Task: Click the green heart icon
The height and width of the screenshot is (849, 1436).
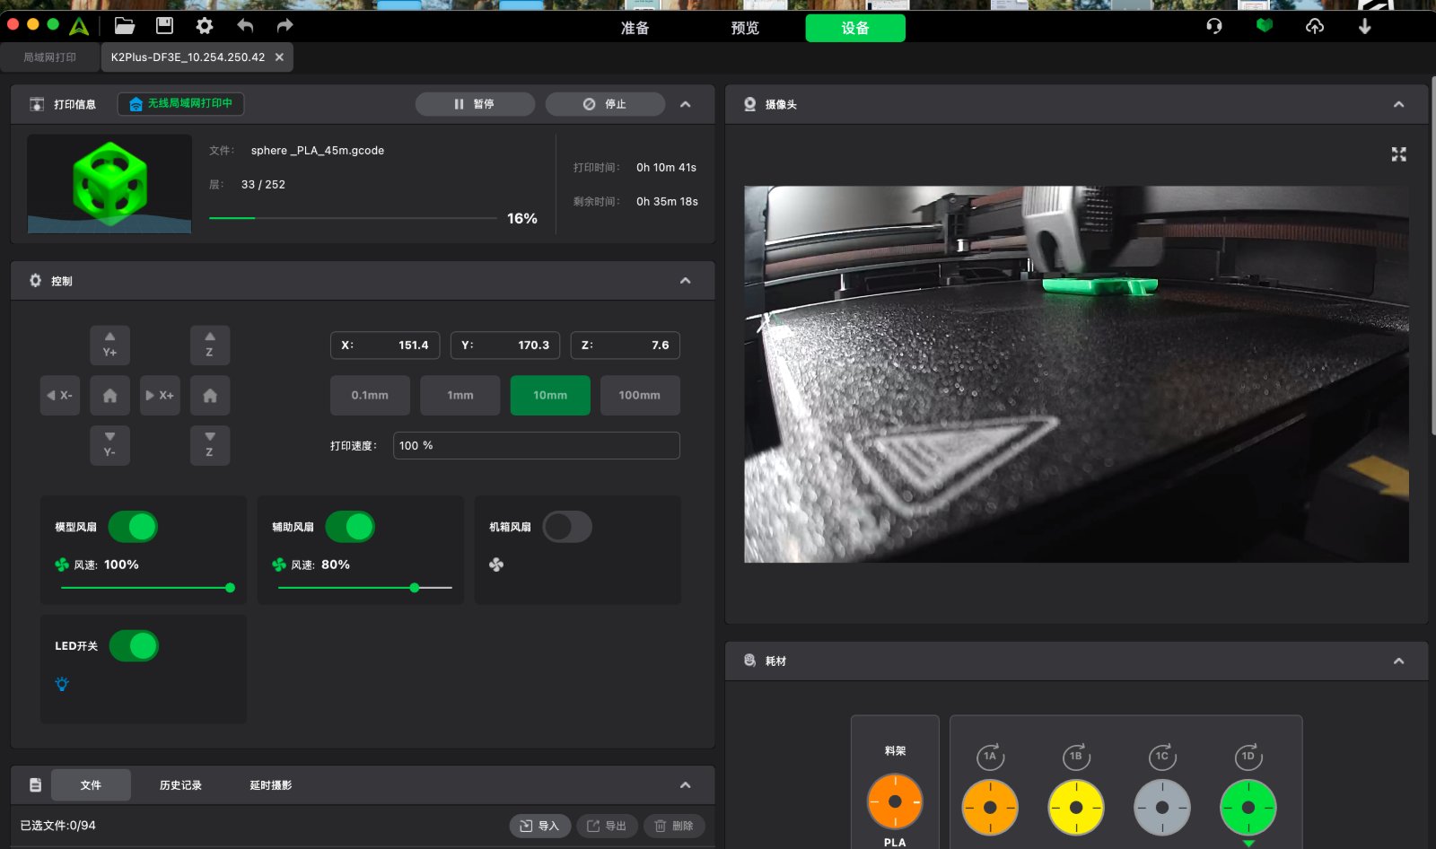Action: coord(1265,26)
